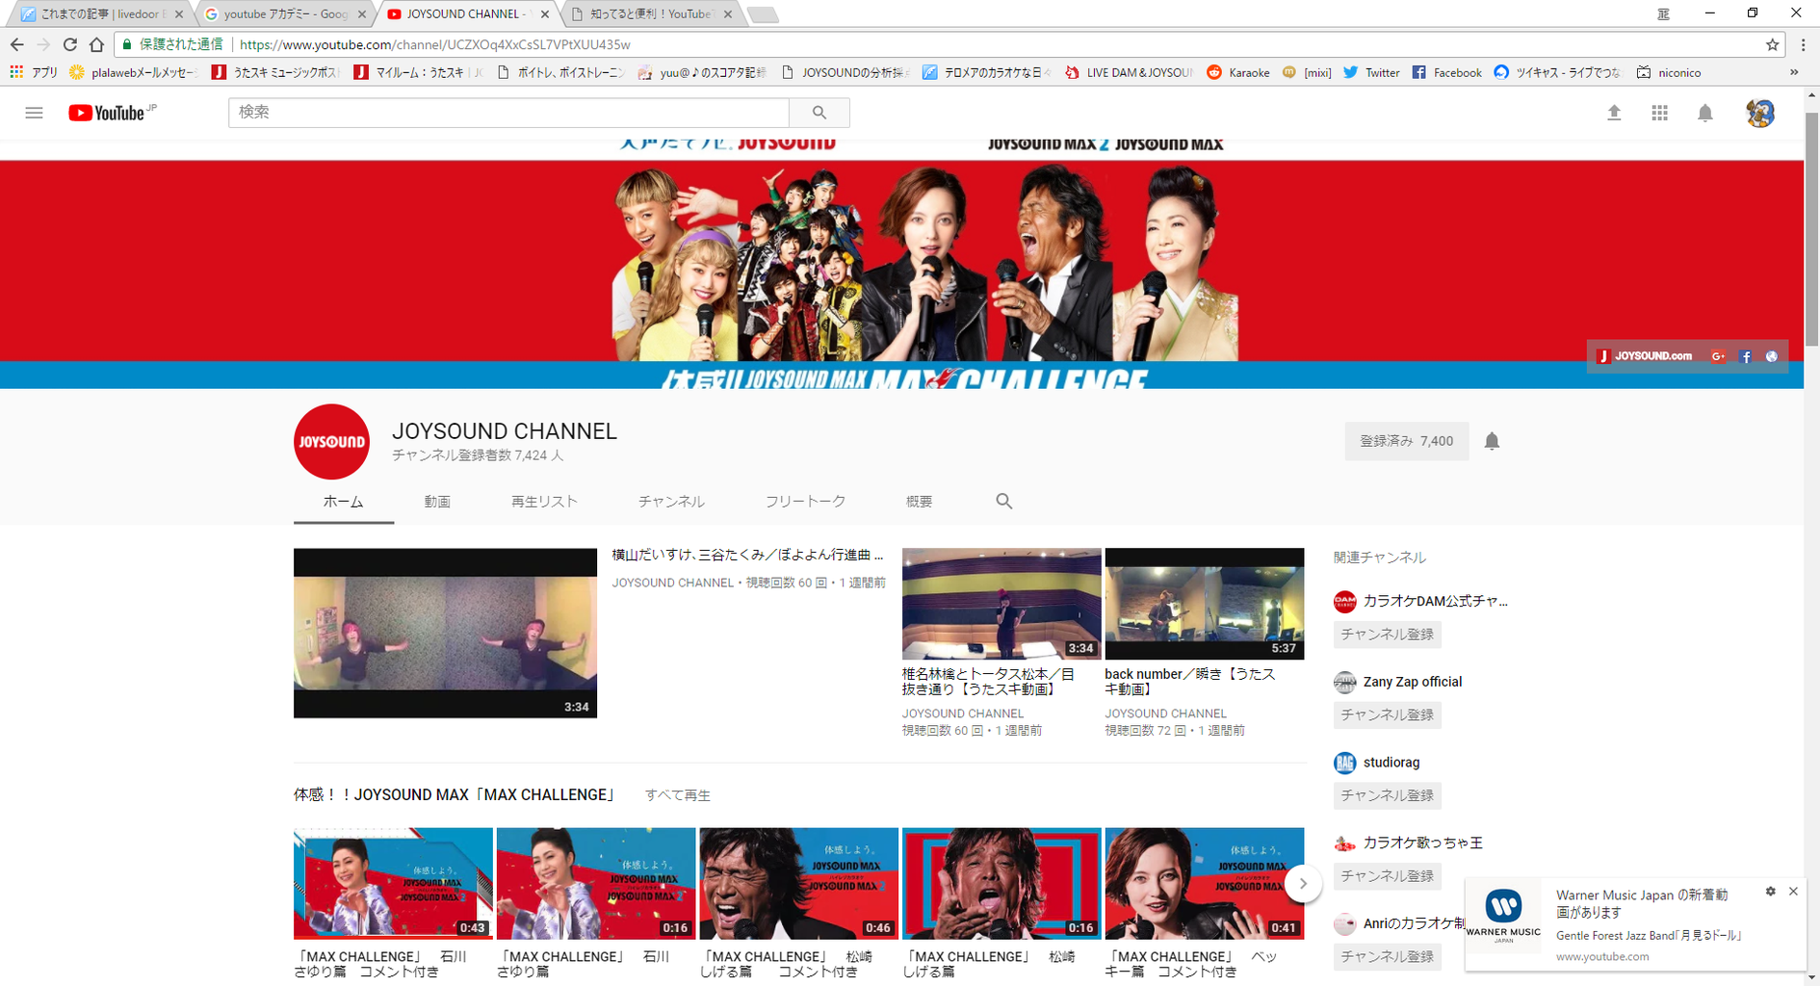Open the globe website link on banner
This screenshot has width=1820, height=986.
(x=1771, y=356)
